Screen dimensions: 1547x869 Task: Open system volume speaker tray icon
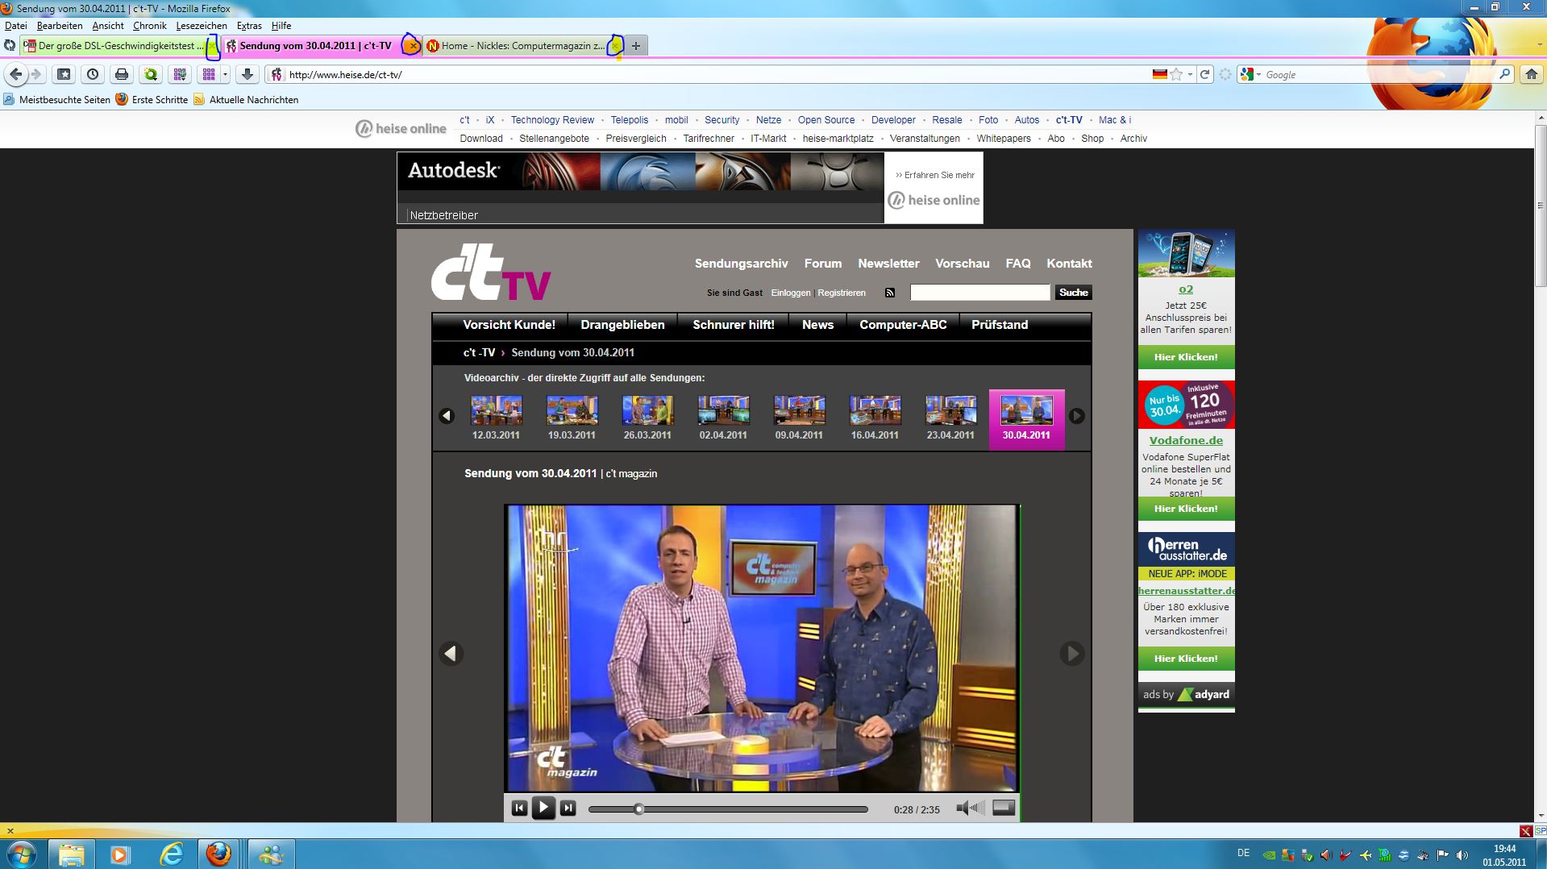click(1463, 854)
